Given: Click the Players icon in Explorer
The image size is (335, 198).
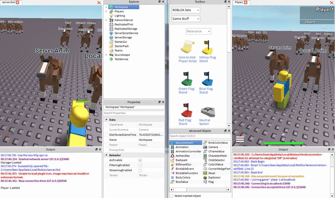Looking at the screenshot, I should [111, 11].
